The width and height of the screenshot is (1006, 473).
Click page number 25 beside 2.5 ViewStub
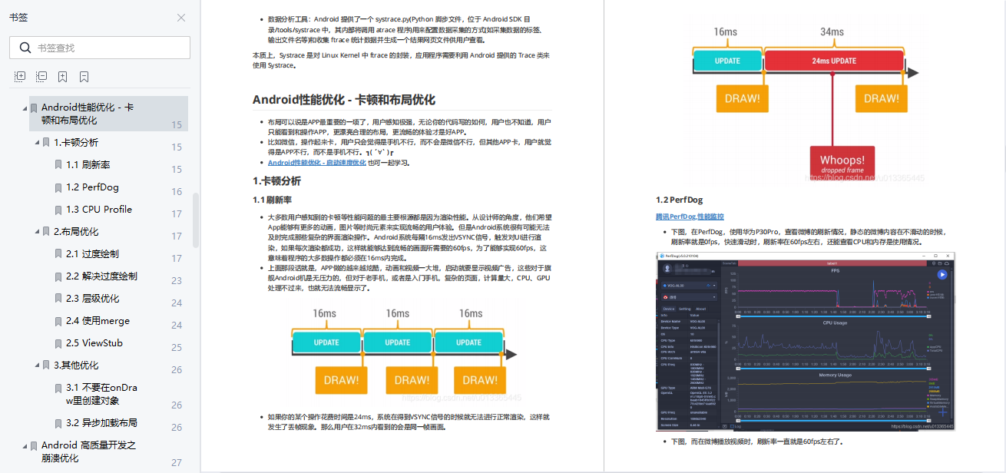coord(177,348)
